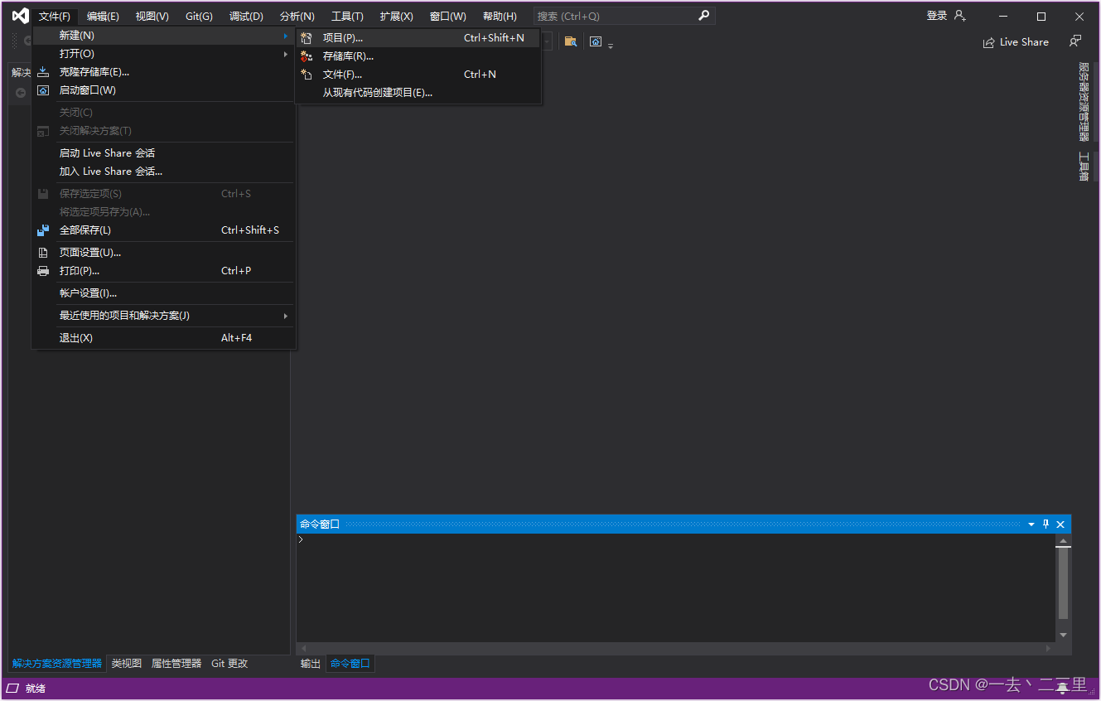Open the 视图(V) menu

pyautogui.click(x=152, y=17)
